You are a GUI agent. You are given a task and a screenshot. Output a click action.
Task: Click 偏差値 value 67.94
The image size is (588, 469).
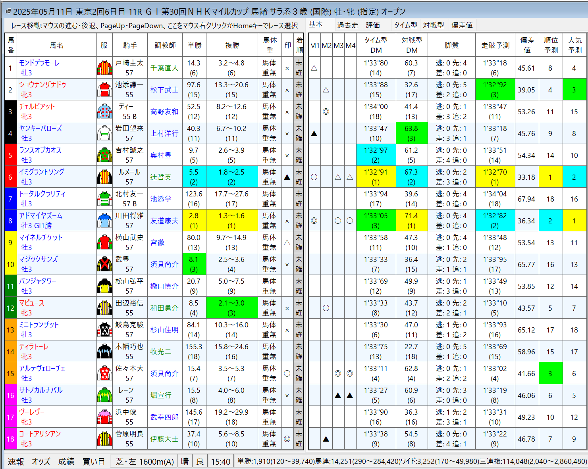[x=526, y=199]
